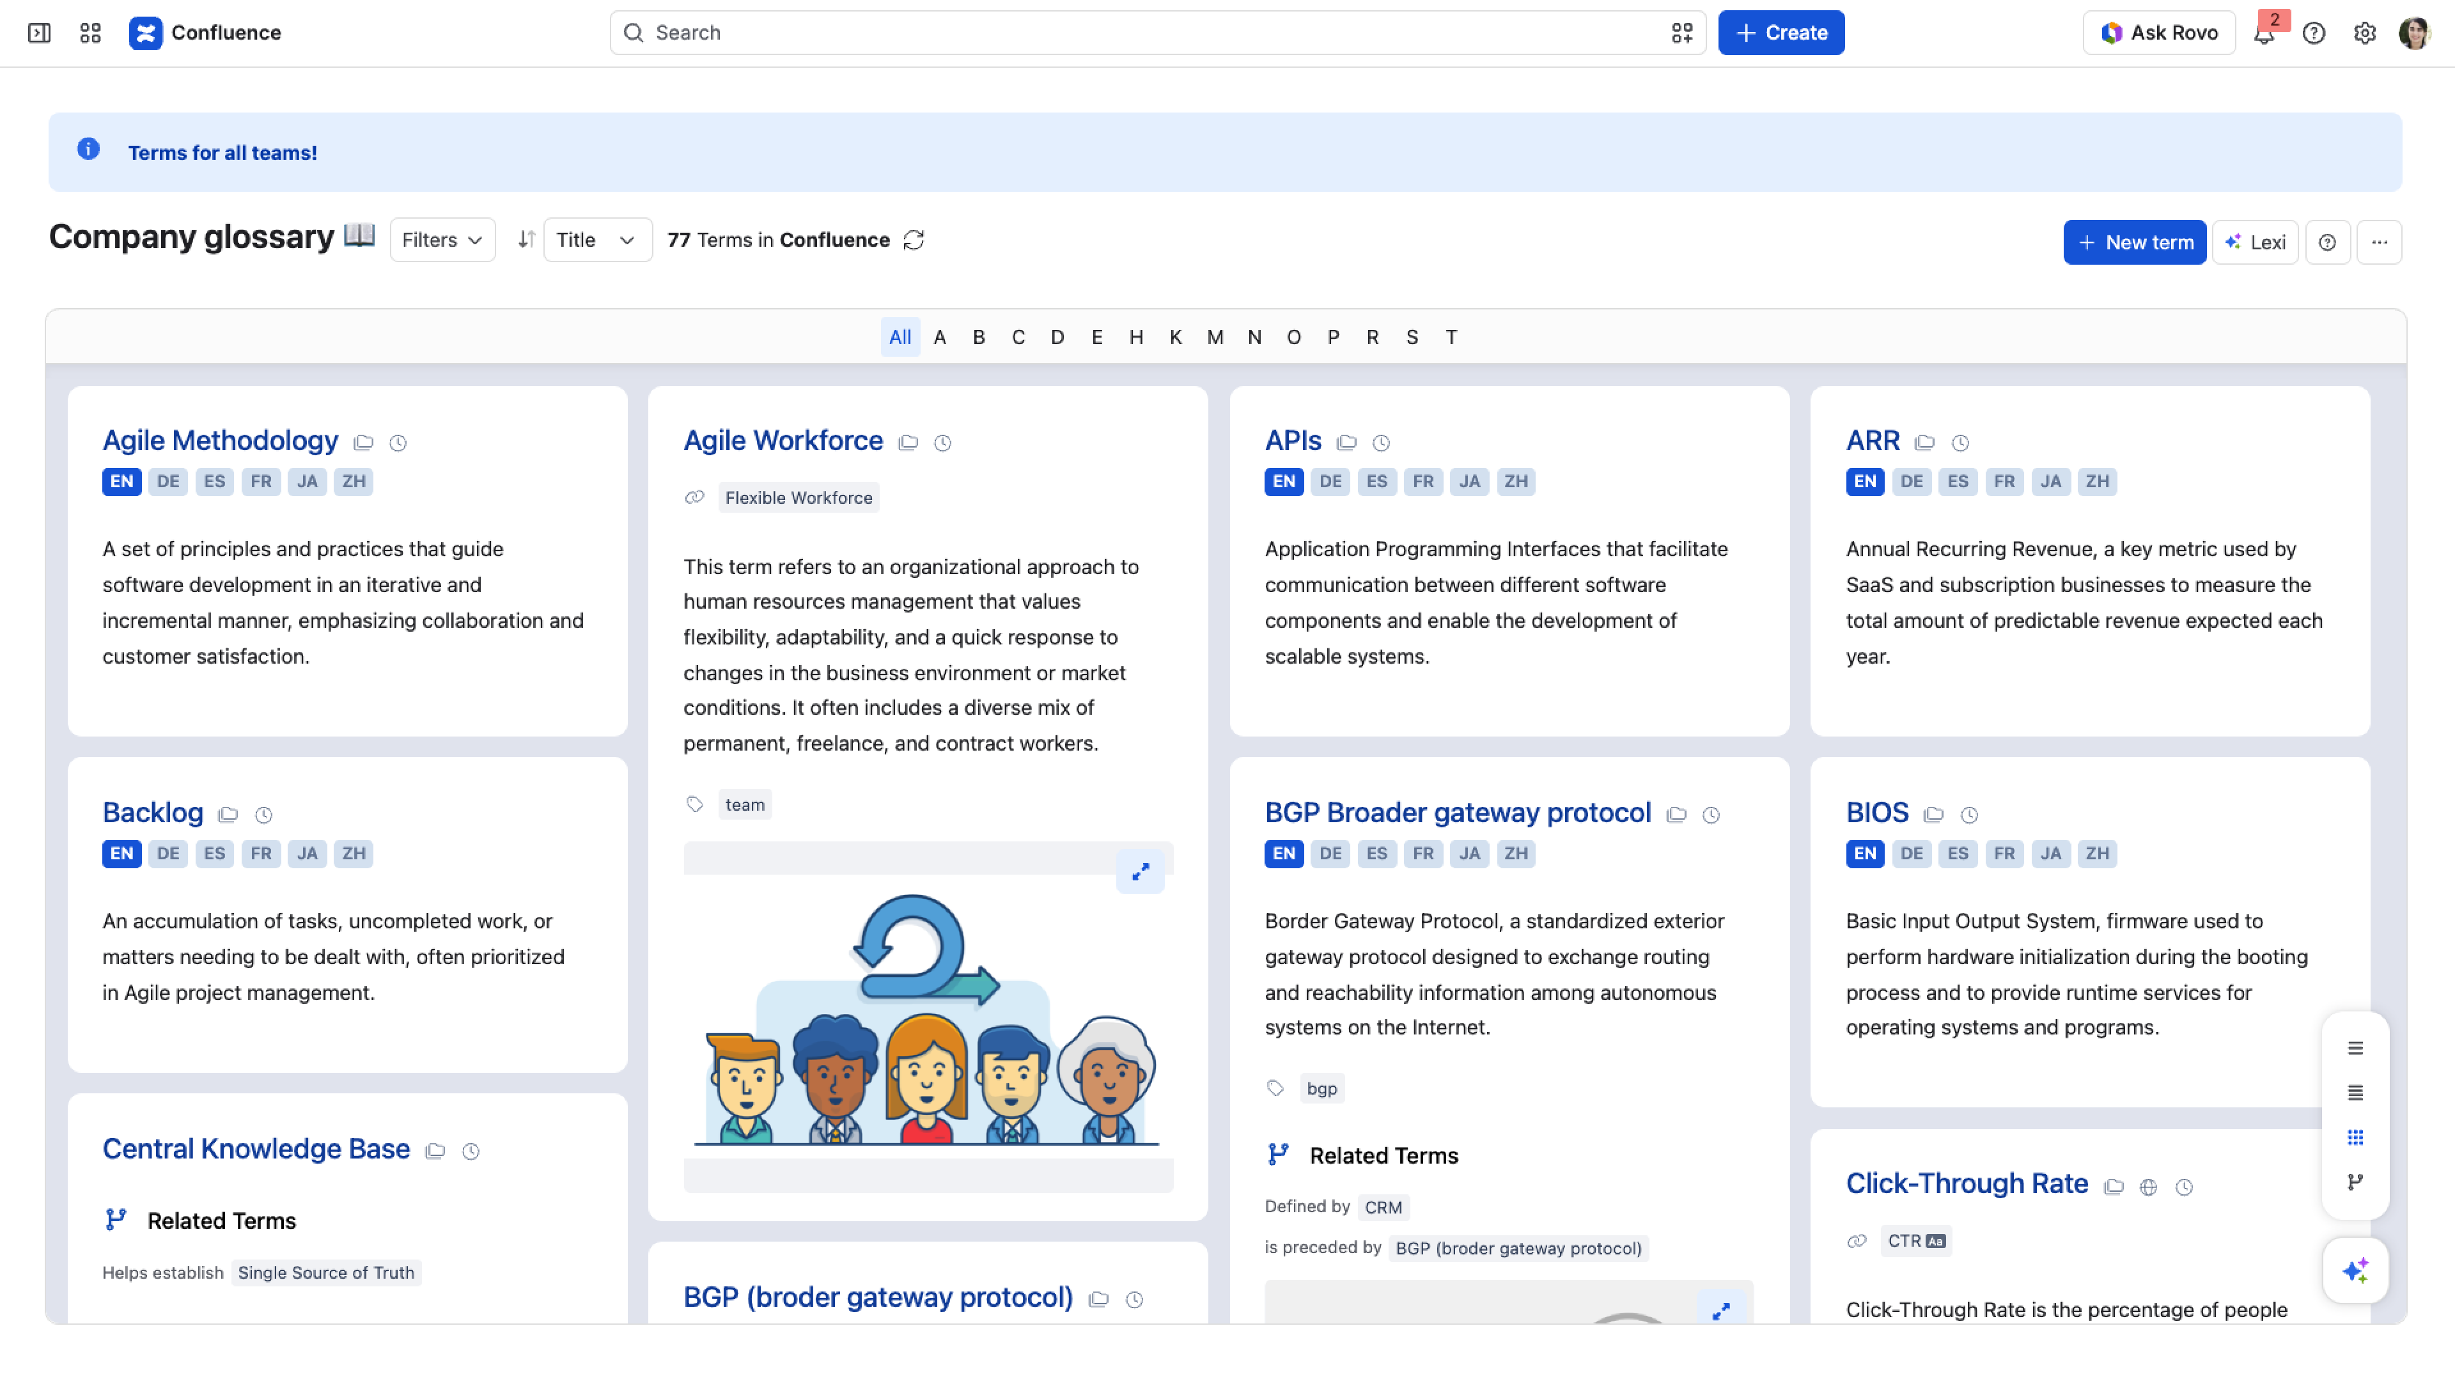Add a New term
The height and width of the screenshot is (1381, 2455).
click(x=2135, y=242)
